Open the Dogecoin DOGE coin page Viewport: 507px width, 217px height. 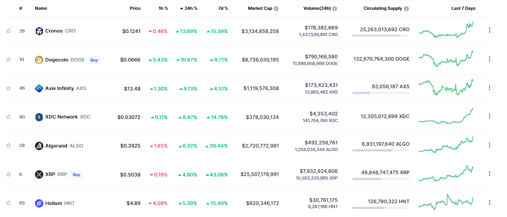pos(65,60)
